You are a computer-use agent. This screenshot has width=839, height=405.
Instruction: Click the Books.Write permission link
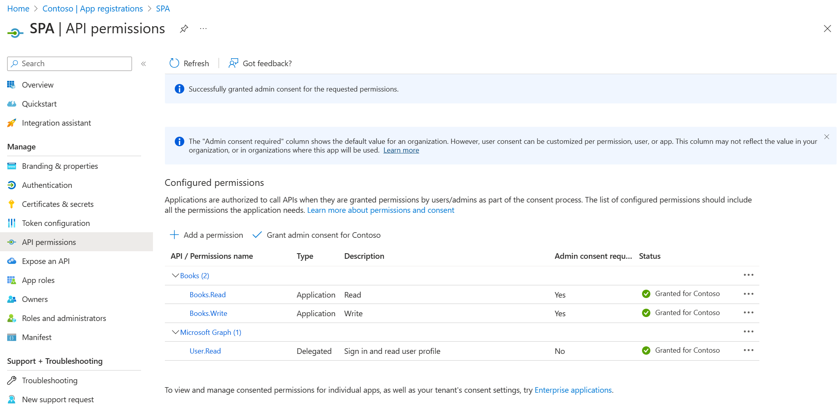(208, 313)
